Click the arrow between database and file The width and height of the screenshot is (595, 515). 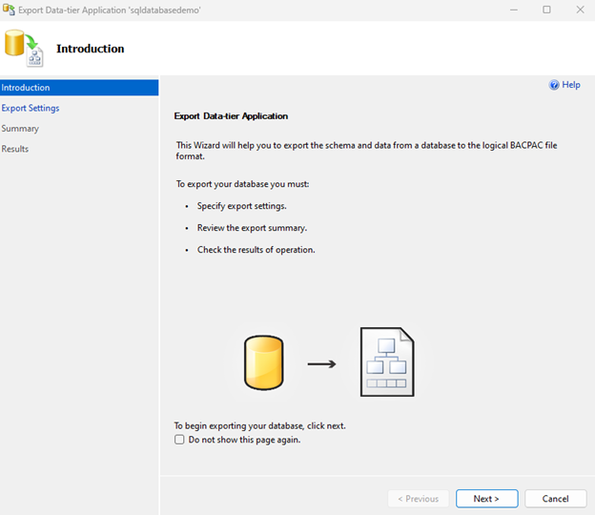(321, 363)
